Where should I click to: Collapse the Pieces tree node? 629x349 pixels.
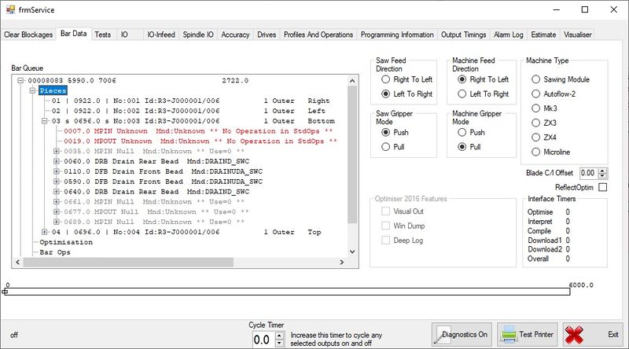pos(33,90)
